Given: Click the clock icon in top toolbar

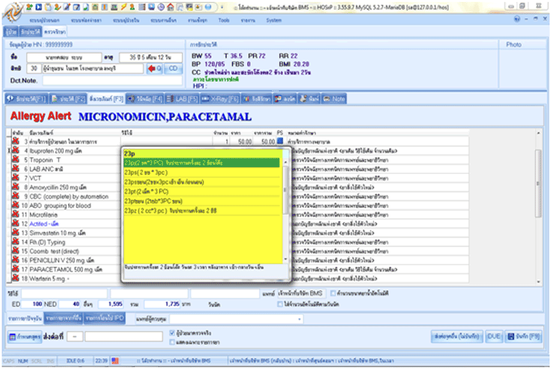Looking at the screenshot, I should click(x=162, y=7).
